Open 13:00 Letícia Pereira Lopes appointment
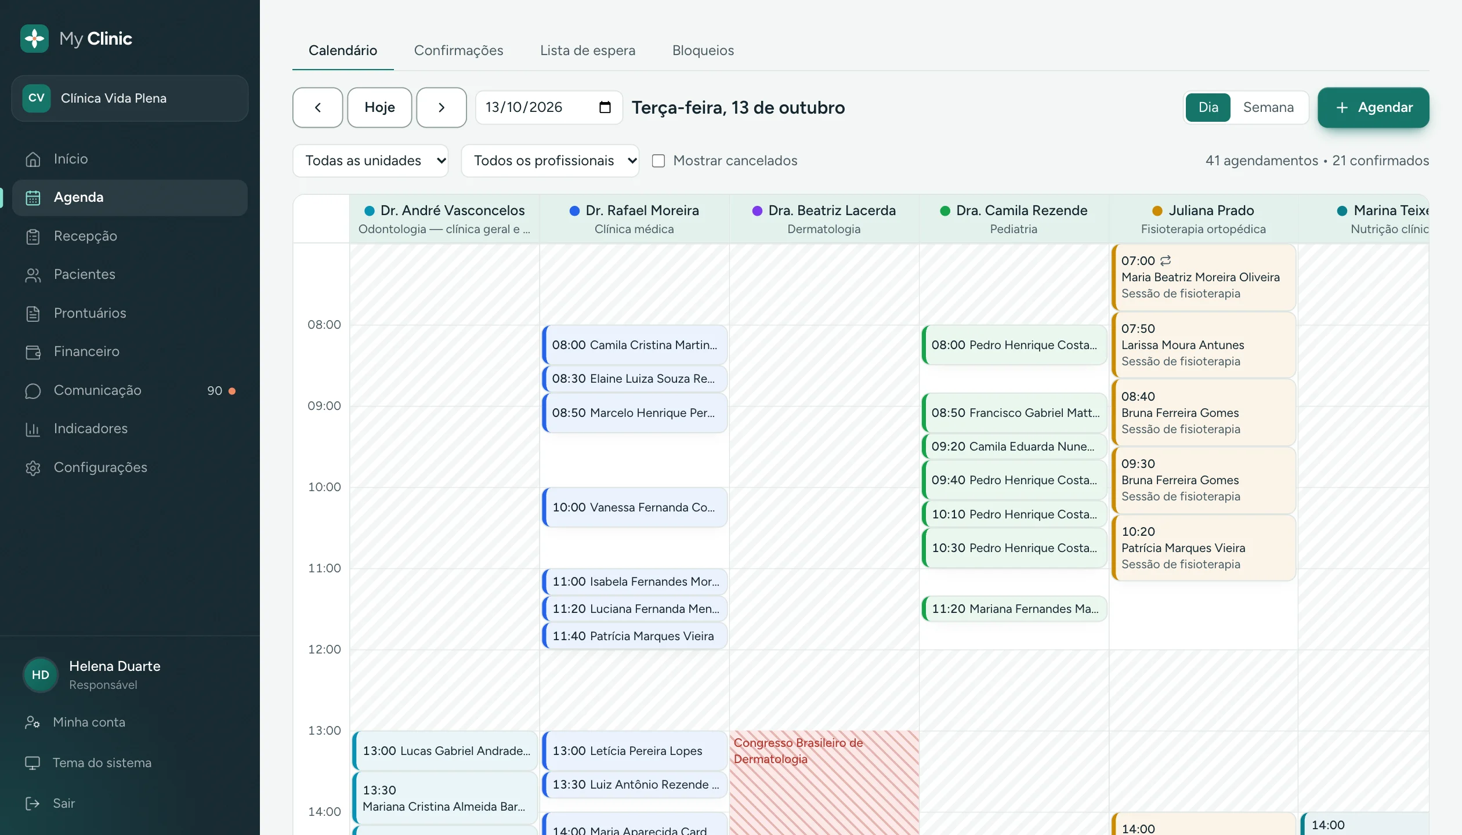1462x835 pixels. [635, 751]
